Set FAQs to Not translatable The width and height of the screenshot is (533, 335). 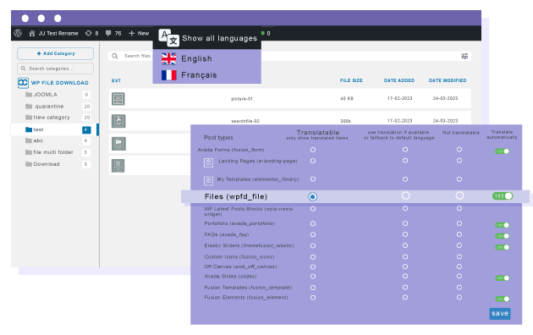point(459,234)
